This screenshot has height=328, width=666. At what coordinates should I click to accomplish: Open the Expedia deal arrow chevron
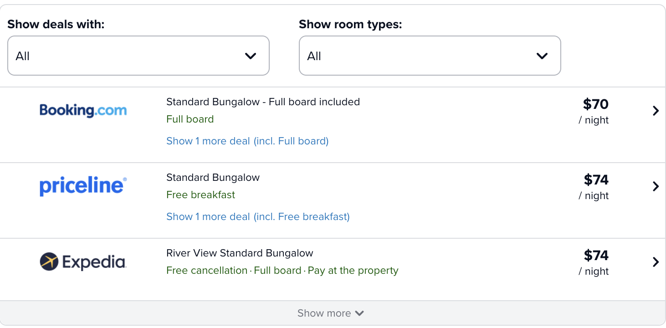656,262
